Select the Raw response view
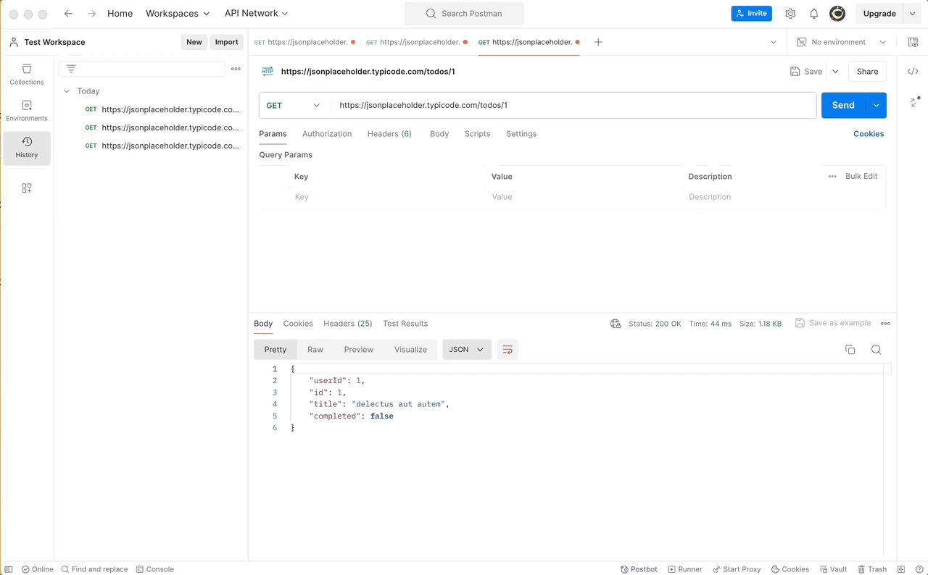This screenshot has height=575, width=928. [x=315, y=350]
